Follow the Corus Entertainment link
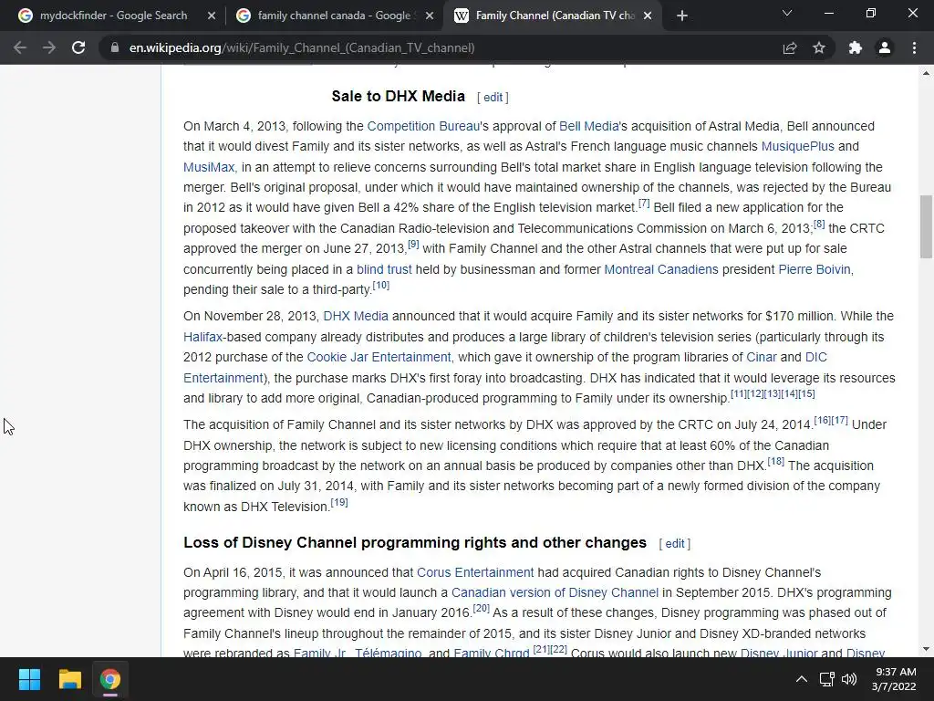The image size is (934, 701). pos(475,572)
